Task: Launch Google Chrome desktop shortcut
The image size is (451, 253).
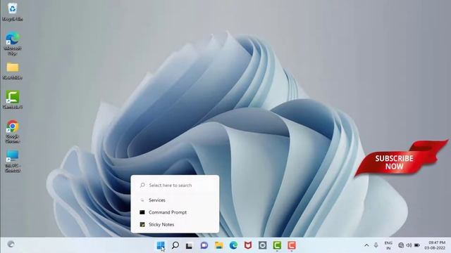Action: [13, 131]
